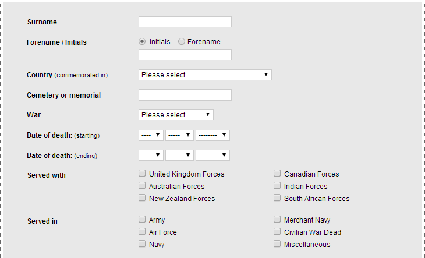The image size is (425, 258).
Task: Check Australian Forces checkbox
Action: pyautogui.click(x=142, y=185)
